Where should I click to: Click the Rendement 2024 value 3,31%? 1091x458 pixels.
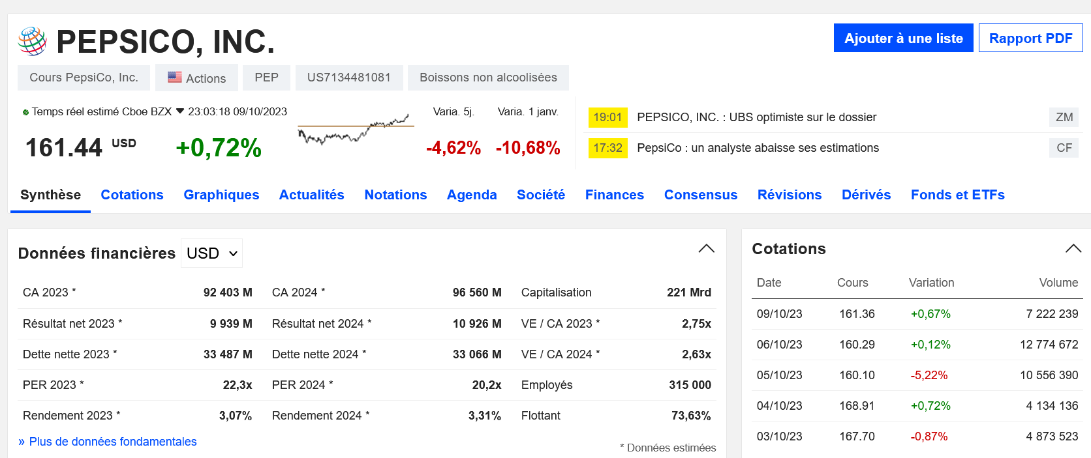(x=485, y=416)
